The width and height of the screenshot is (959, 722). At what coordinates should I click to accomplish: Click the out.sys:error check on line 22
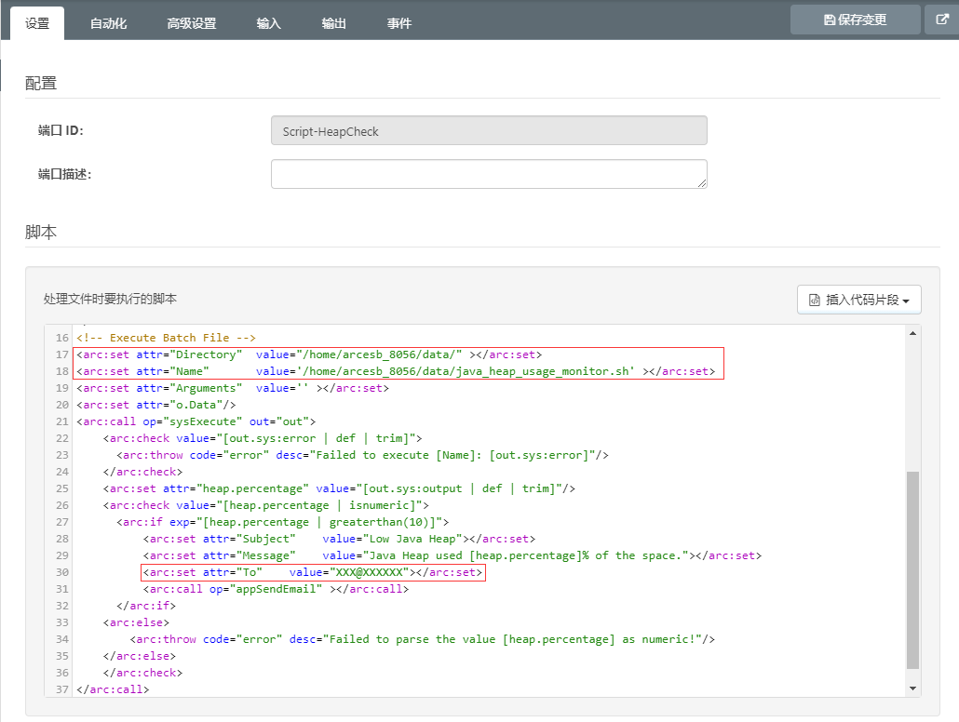[x=263, y=438]
